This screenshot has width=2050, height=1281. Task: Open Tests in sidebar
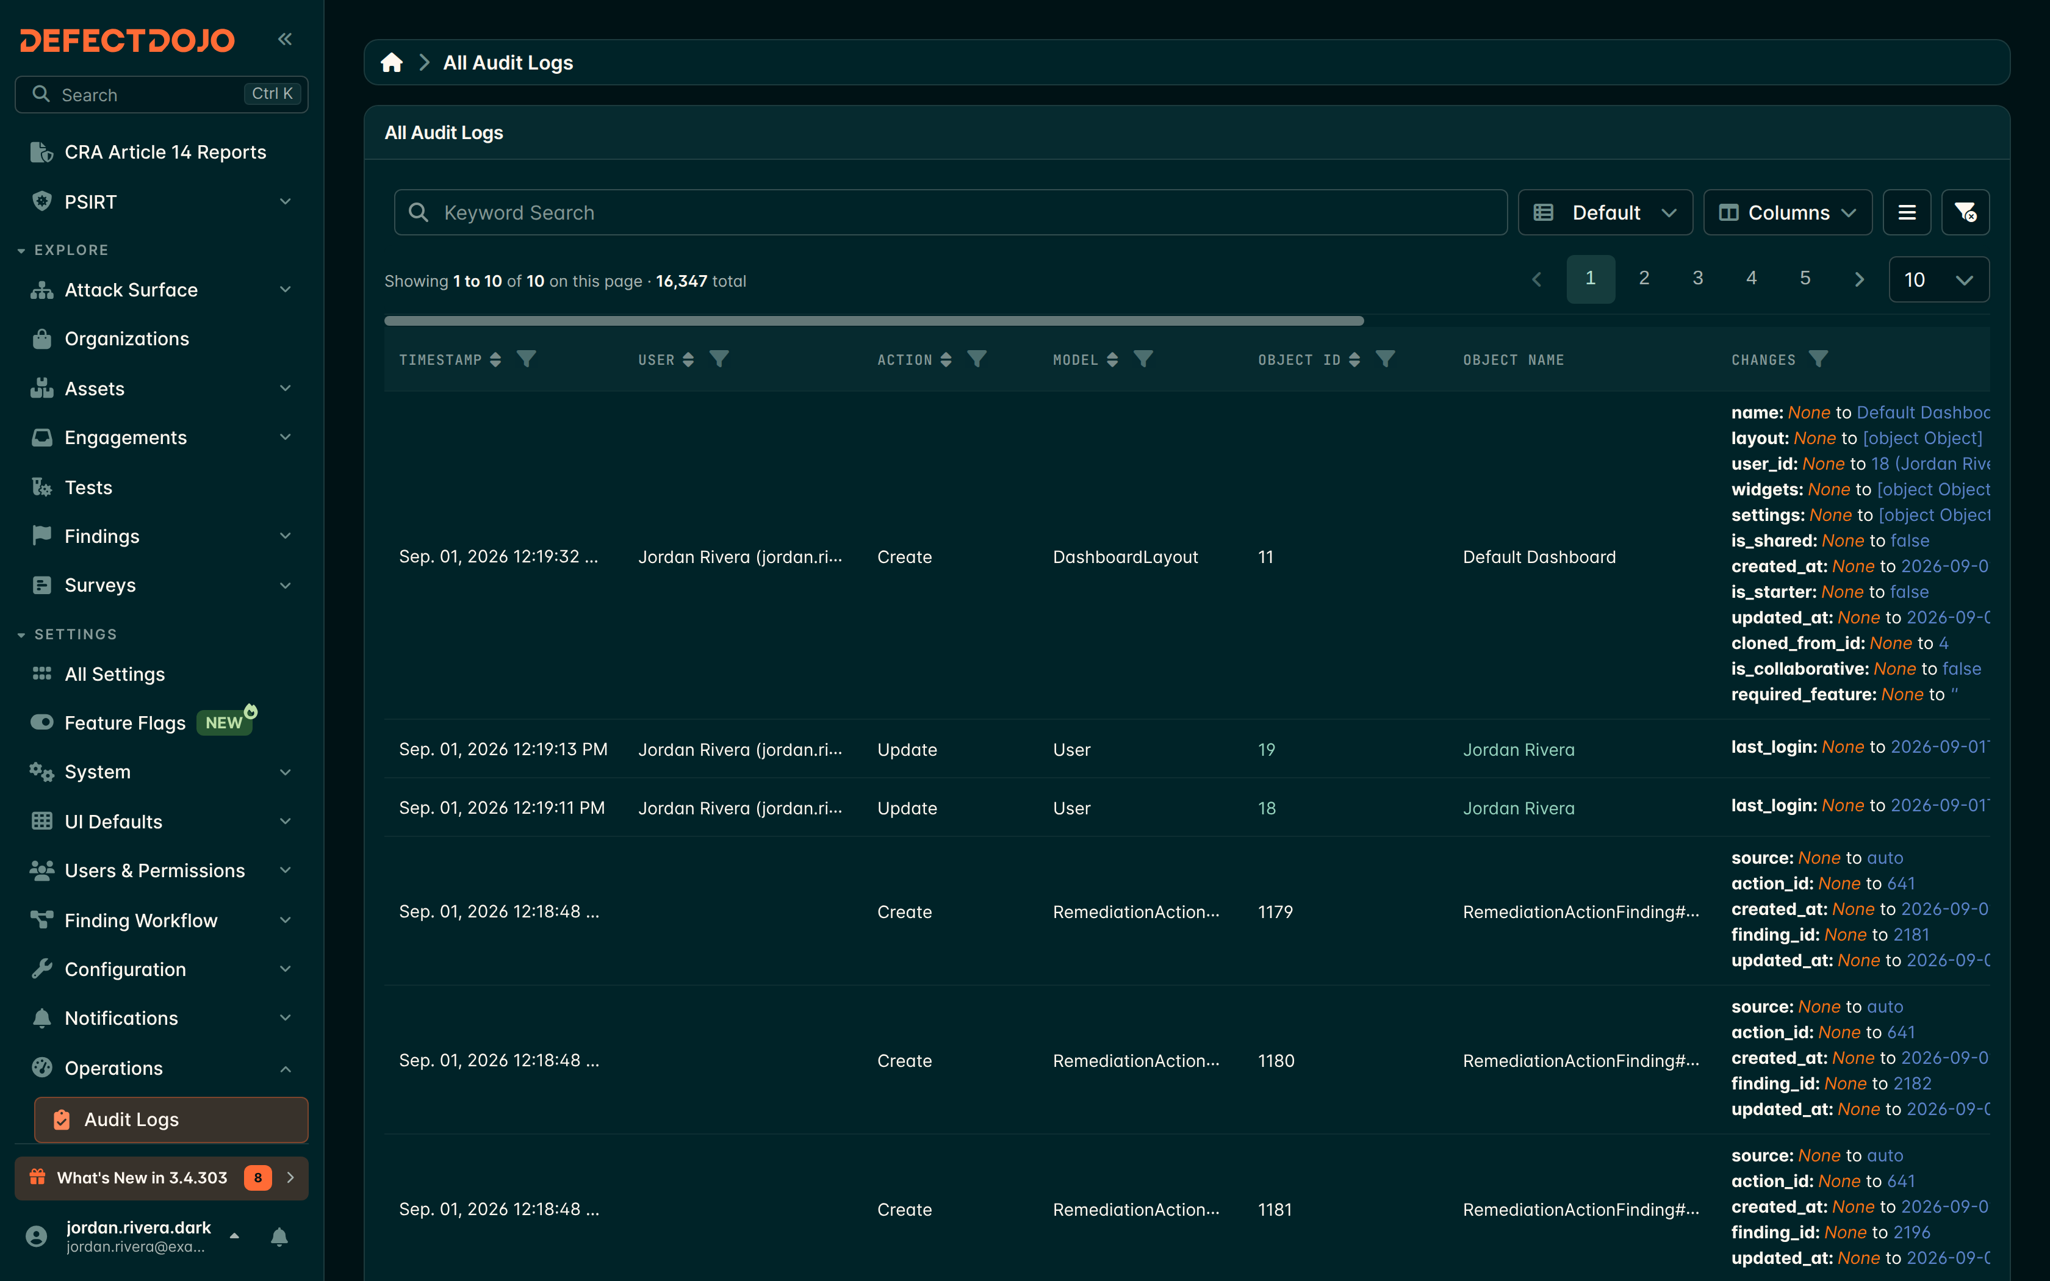[x=161, y=487]
